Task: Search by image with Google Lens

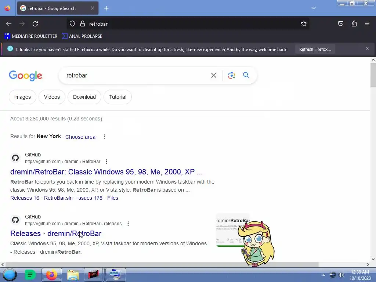Action: pyautogui.click(x=231, y=75)
